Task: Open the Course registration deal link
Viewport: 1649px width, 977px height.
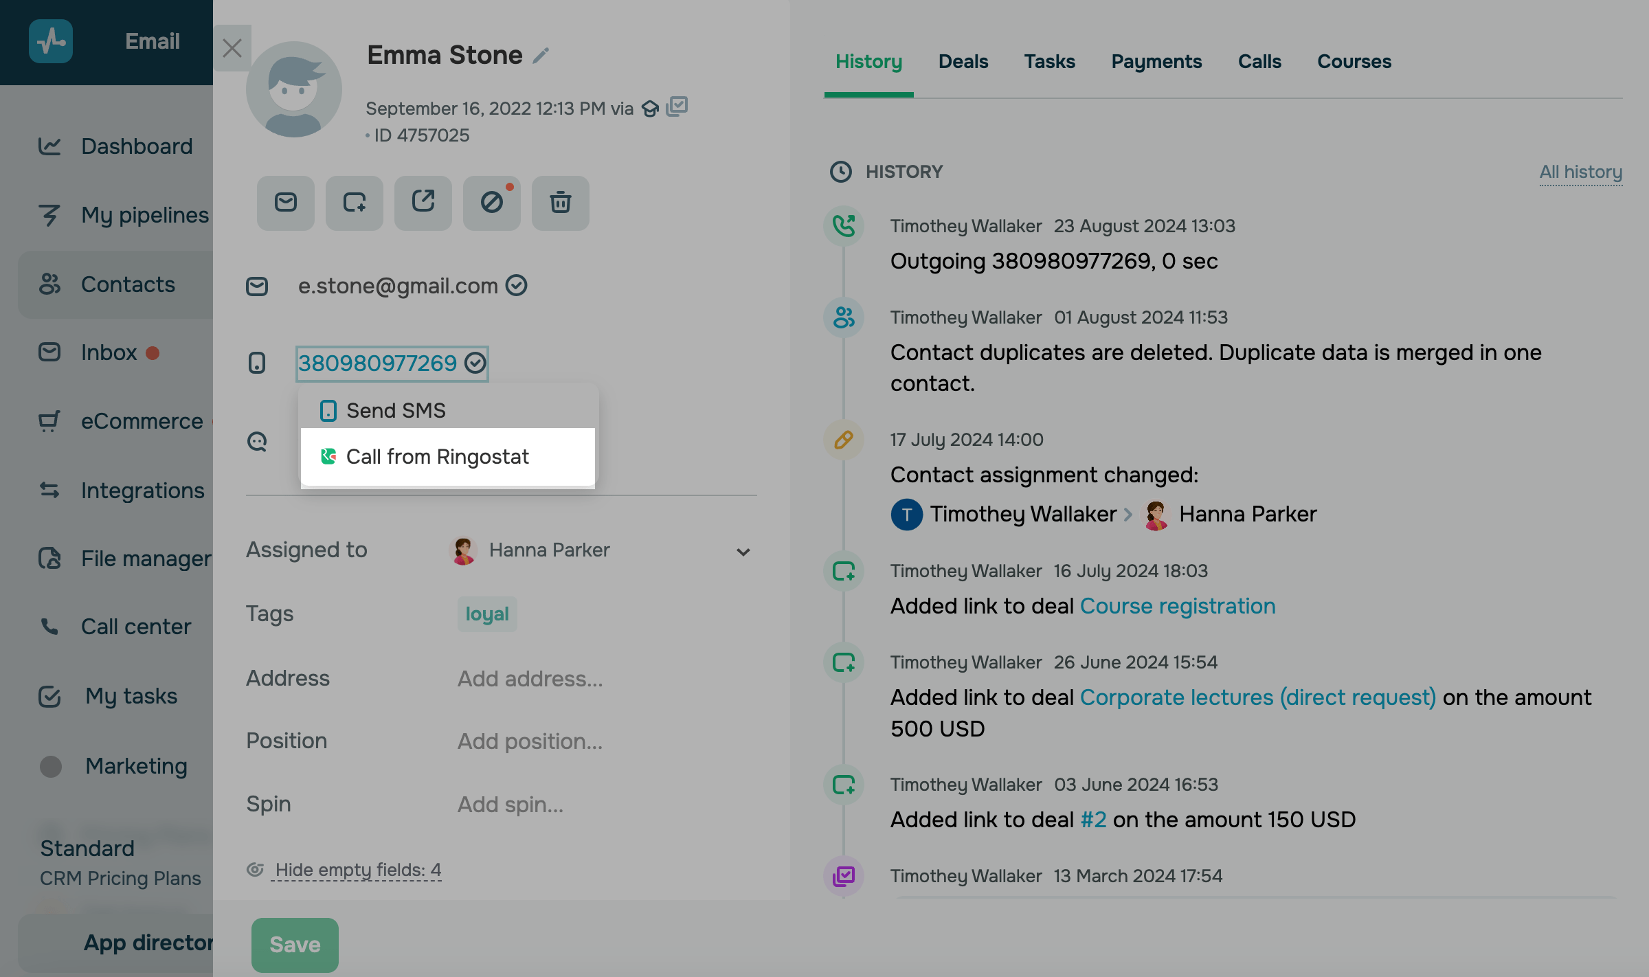Action: [1178, 606]
